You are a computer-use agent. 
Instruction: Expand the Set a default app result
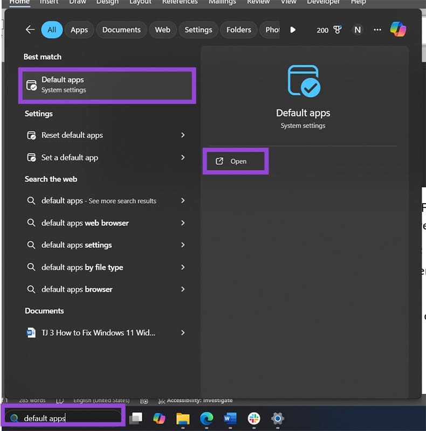coord(183,157)
